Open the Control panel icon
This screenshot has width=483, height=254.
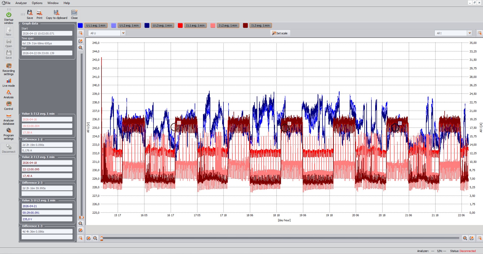(9, 106)
